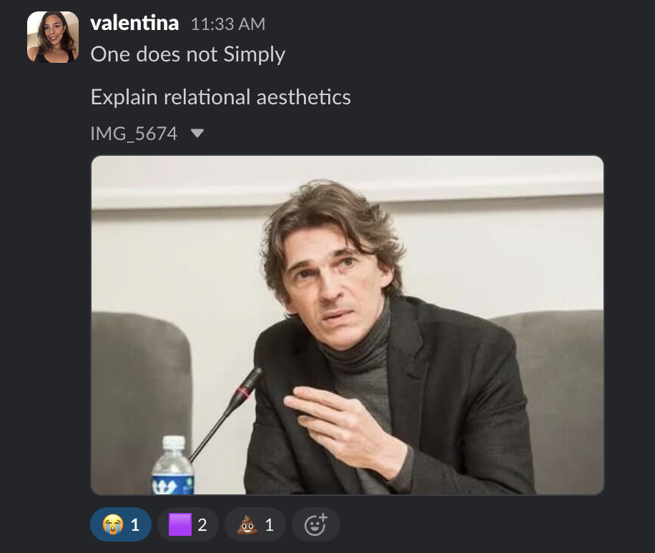Image resolution: width=655 pixels, height=553 pixels.
Task: Toggle the poop emoji reaction
Action: (255, 525)
